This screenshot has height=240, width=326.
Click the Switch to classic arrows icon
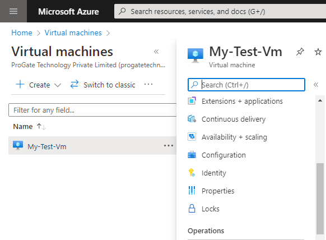(x=74, y=85)
